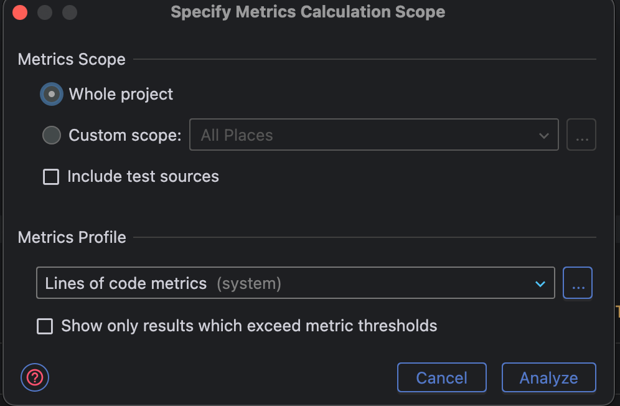Click the Specify Metrics Calculation Scope title bar

[x=308, y=12]
